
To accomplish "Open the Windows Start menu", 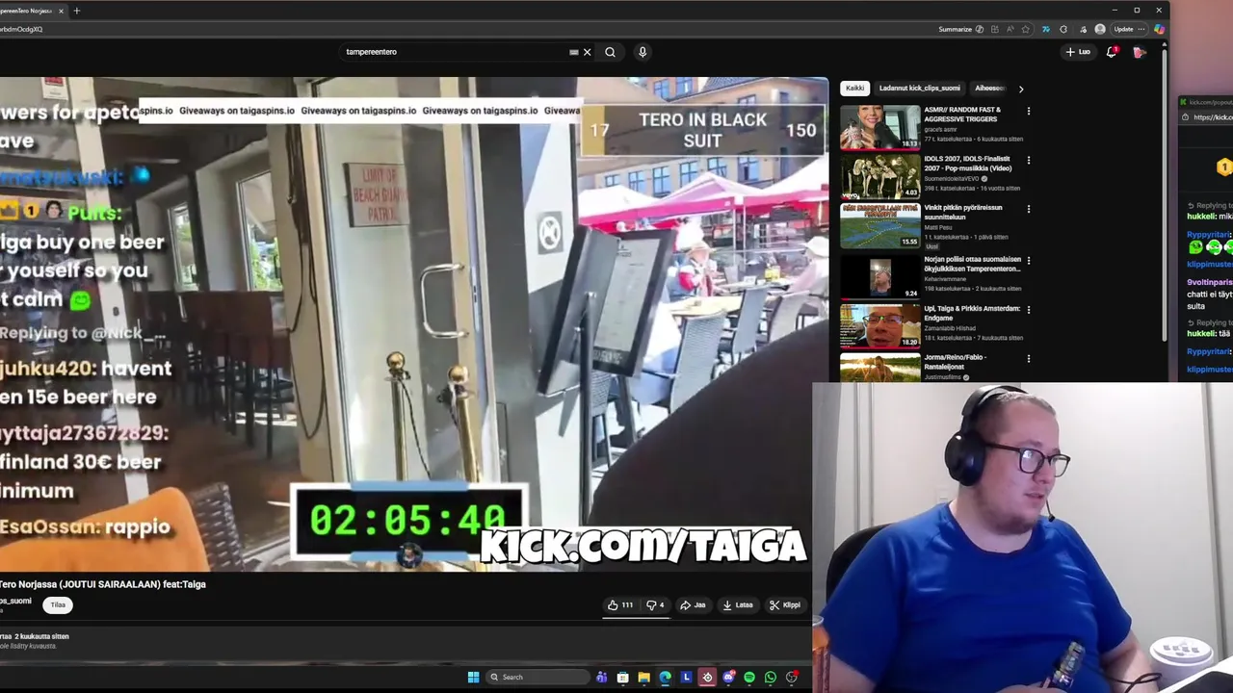I will [473, 678].
